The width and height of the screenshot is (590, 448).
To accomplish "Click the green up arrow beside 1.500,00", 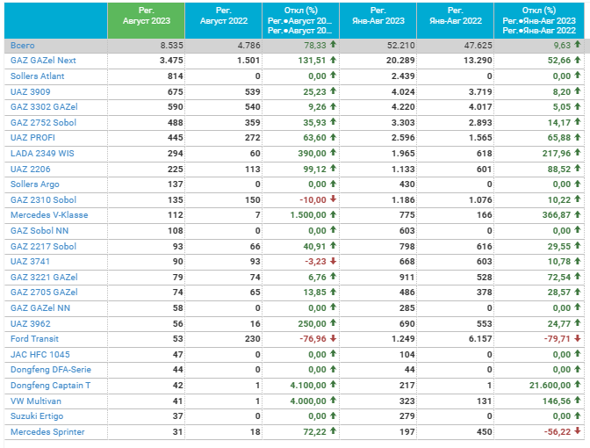I will pyautogui.click(x=333, y=214).
